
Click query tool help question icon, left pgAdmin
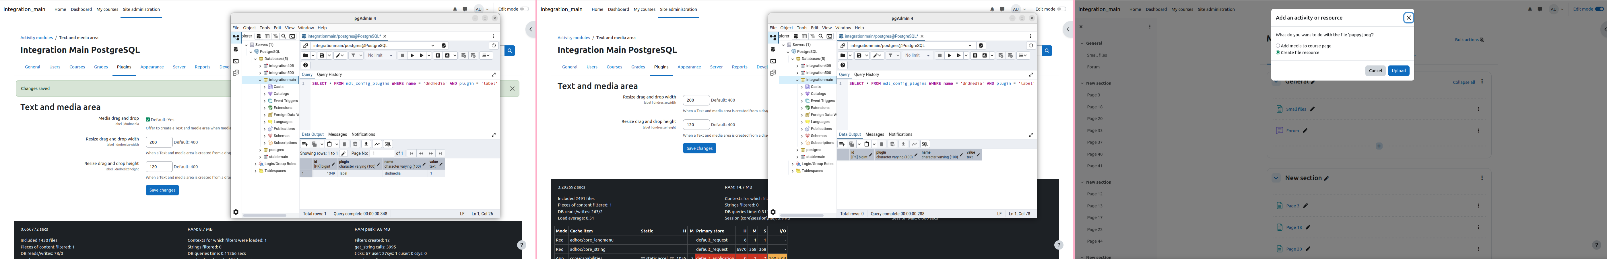coord(306,65)
